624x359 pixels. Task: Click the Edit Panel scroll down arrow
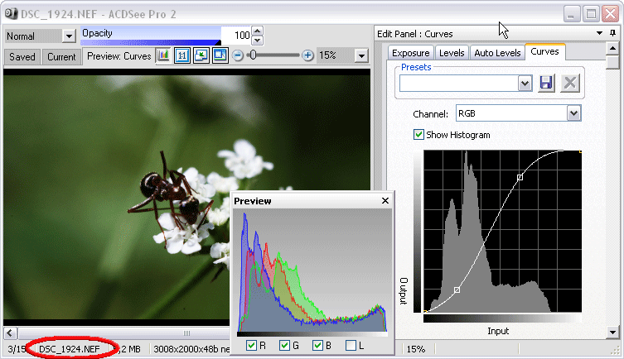[613, 332]
